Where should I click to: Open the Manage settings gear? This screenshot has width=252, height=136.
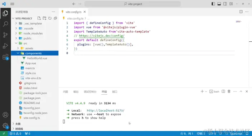coord(5,126)
